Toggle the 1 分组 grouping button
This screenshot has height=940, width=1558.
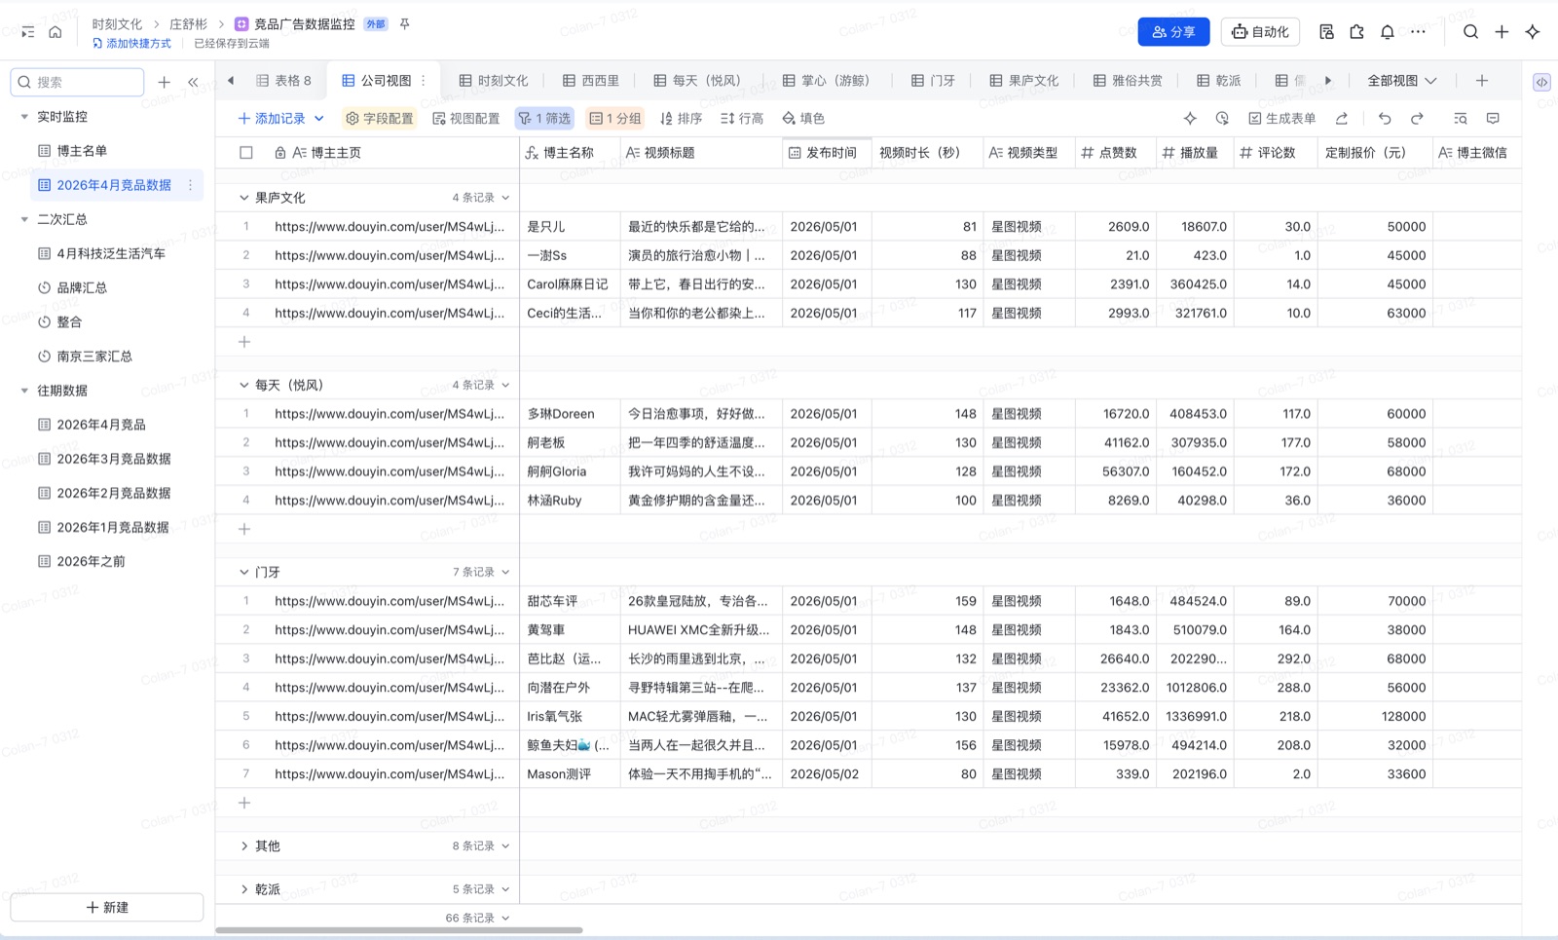[x=615, y=118]
